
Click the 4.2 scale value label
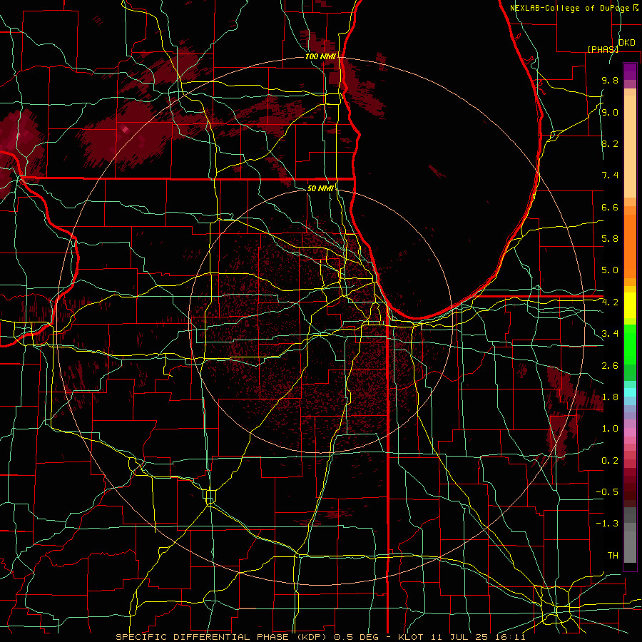(610, 302)
